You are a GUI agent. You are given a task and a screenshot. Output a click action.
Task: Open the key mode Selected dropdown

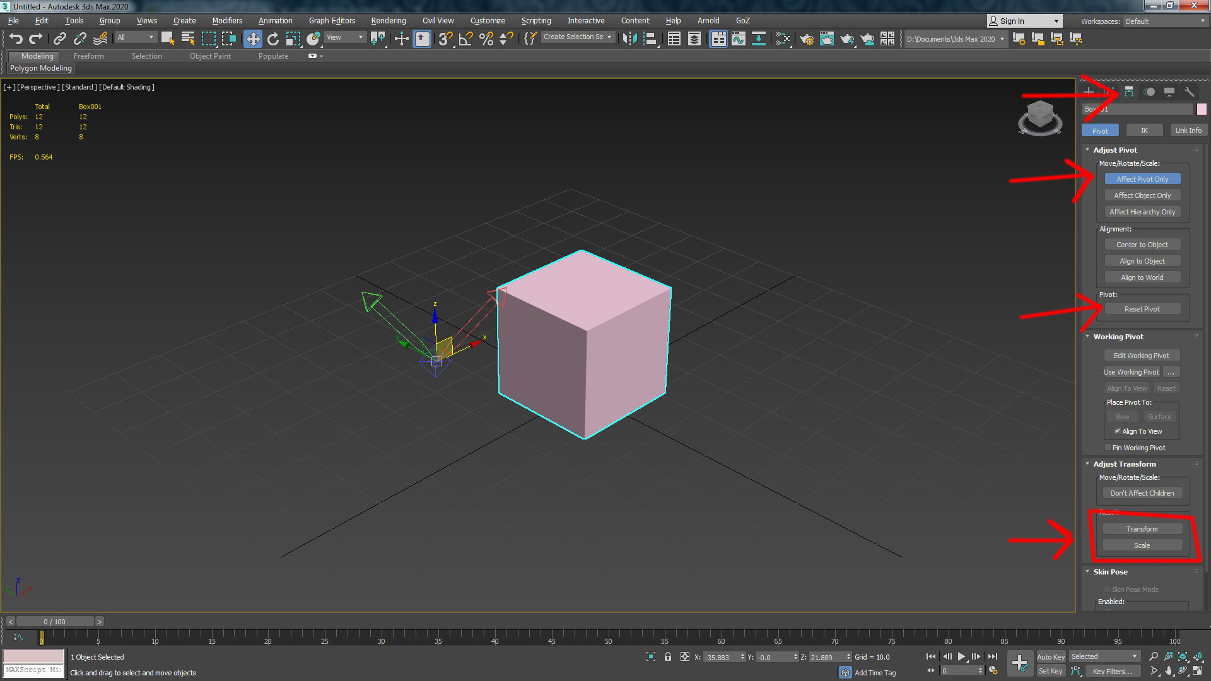pyautogui.click(x=1104, y=656)
